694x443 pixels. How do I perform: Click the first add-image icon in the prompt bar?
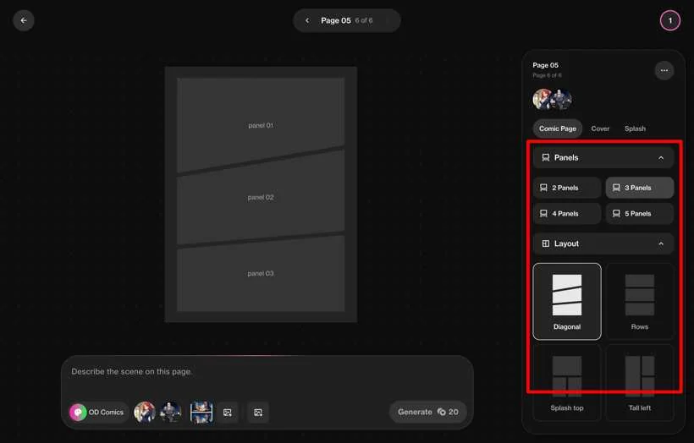[228, 413]
